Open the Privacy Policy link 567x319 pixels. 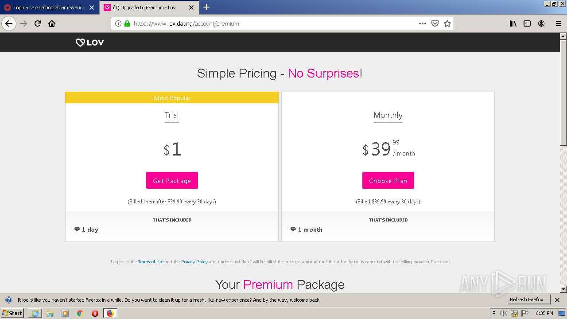[x=194, y=262]
